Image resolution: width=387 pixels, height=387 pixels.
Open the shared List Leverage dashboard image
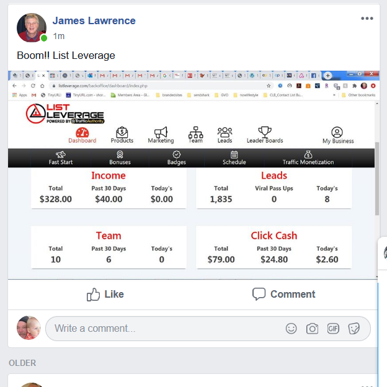point(193,175)
